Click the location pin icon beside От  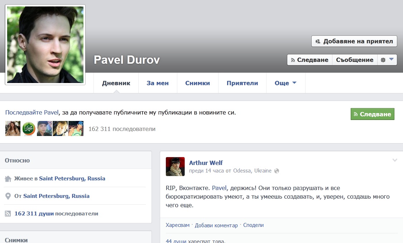click(x=8, y=196)
